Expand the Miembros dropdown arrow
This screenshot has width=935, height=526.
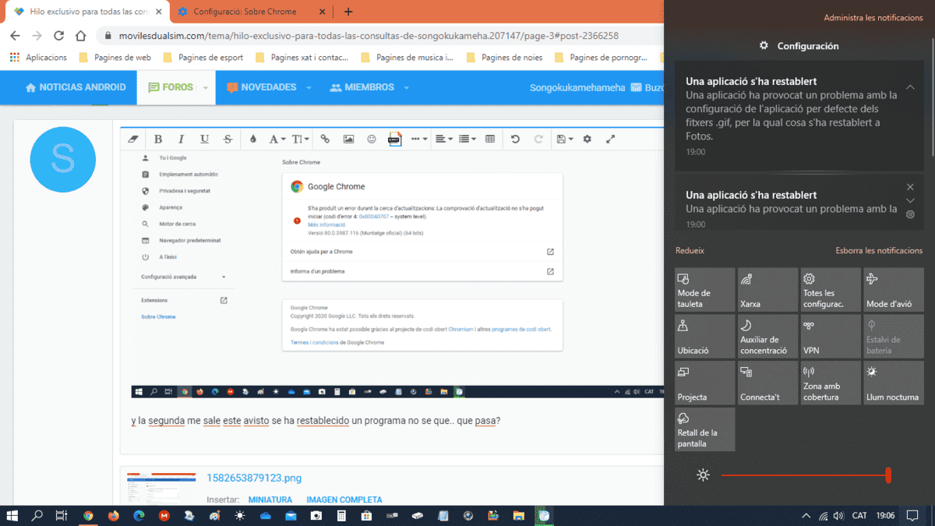408,88
